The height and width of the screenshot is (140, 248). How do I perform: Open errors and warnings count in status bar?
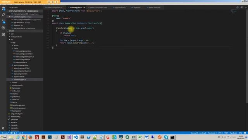coord(14,133)
